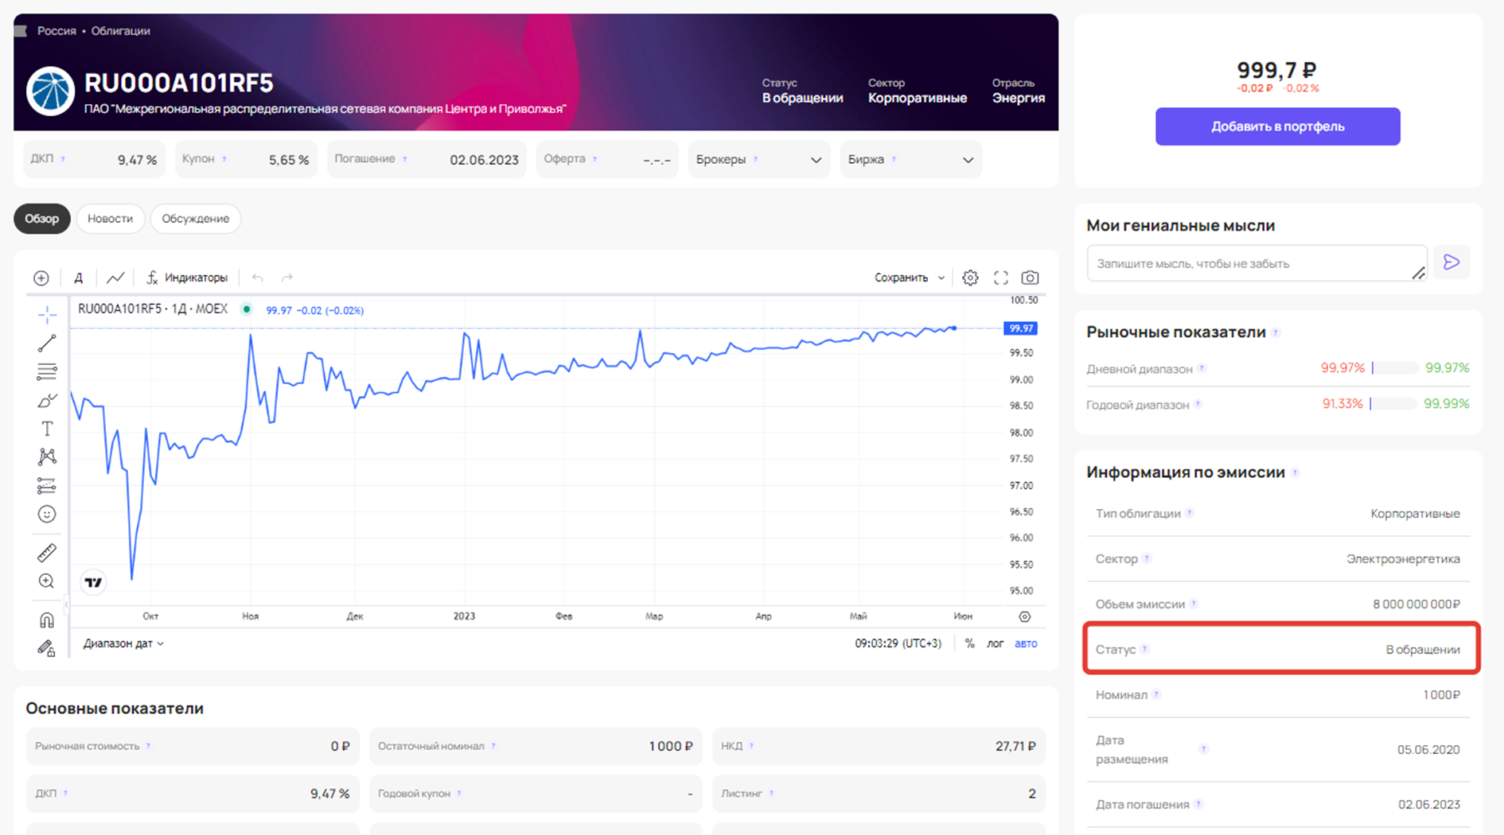Select the brush drawing tool
The image size is (1504, 835).
click(x=47, y=400)
